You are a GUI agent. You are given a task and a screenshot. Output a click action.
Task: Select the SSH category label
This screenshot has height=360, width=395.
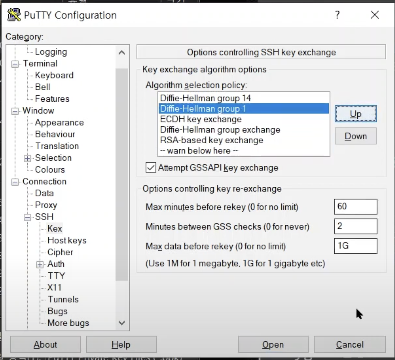pyautogui.click(x=44, y=217)
